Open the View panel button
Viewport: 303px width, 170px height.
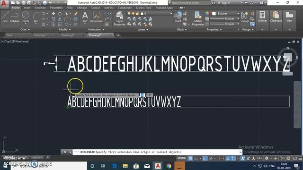(289, 17)
